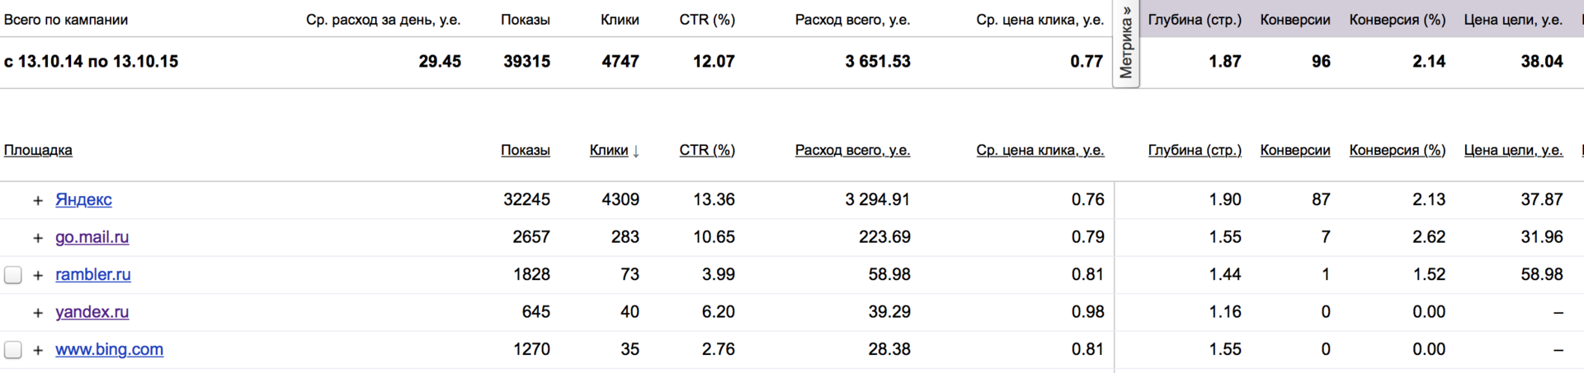Collapse the Метрика side panel tab
This screenshot has height=373, width=1584.
(x=1126, y=43)
